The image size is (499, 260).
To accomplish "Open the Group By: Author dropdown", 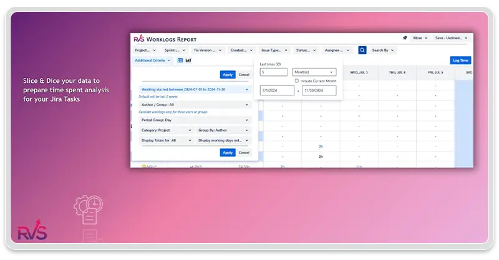I will (x=223, y=130).
